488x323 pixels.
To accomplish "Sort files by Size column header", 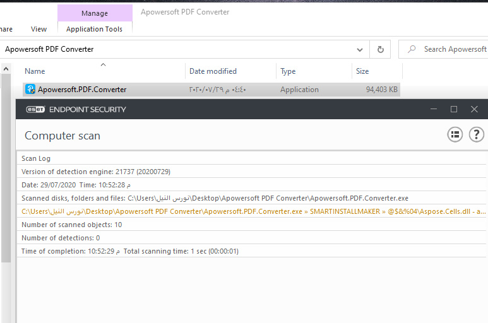I will (x=362, y=71).
